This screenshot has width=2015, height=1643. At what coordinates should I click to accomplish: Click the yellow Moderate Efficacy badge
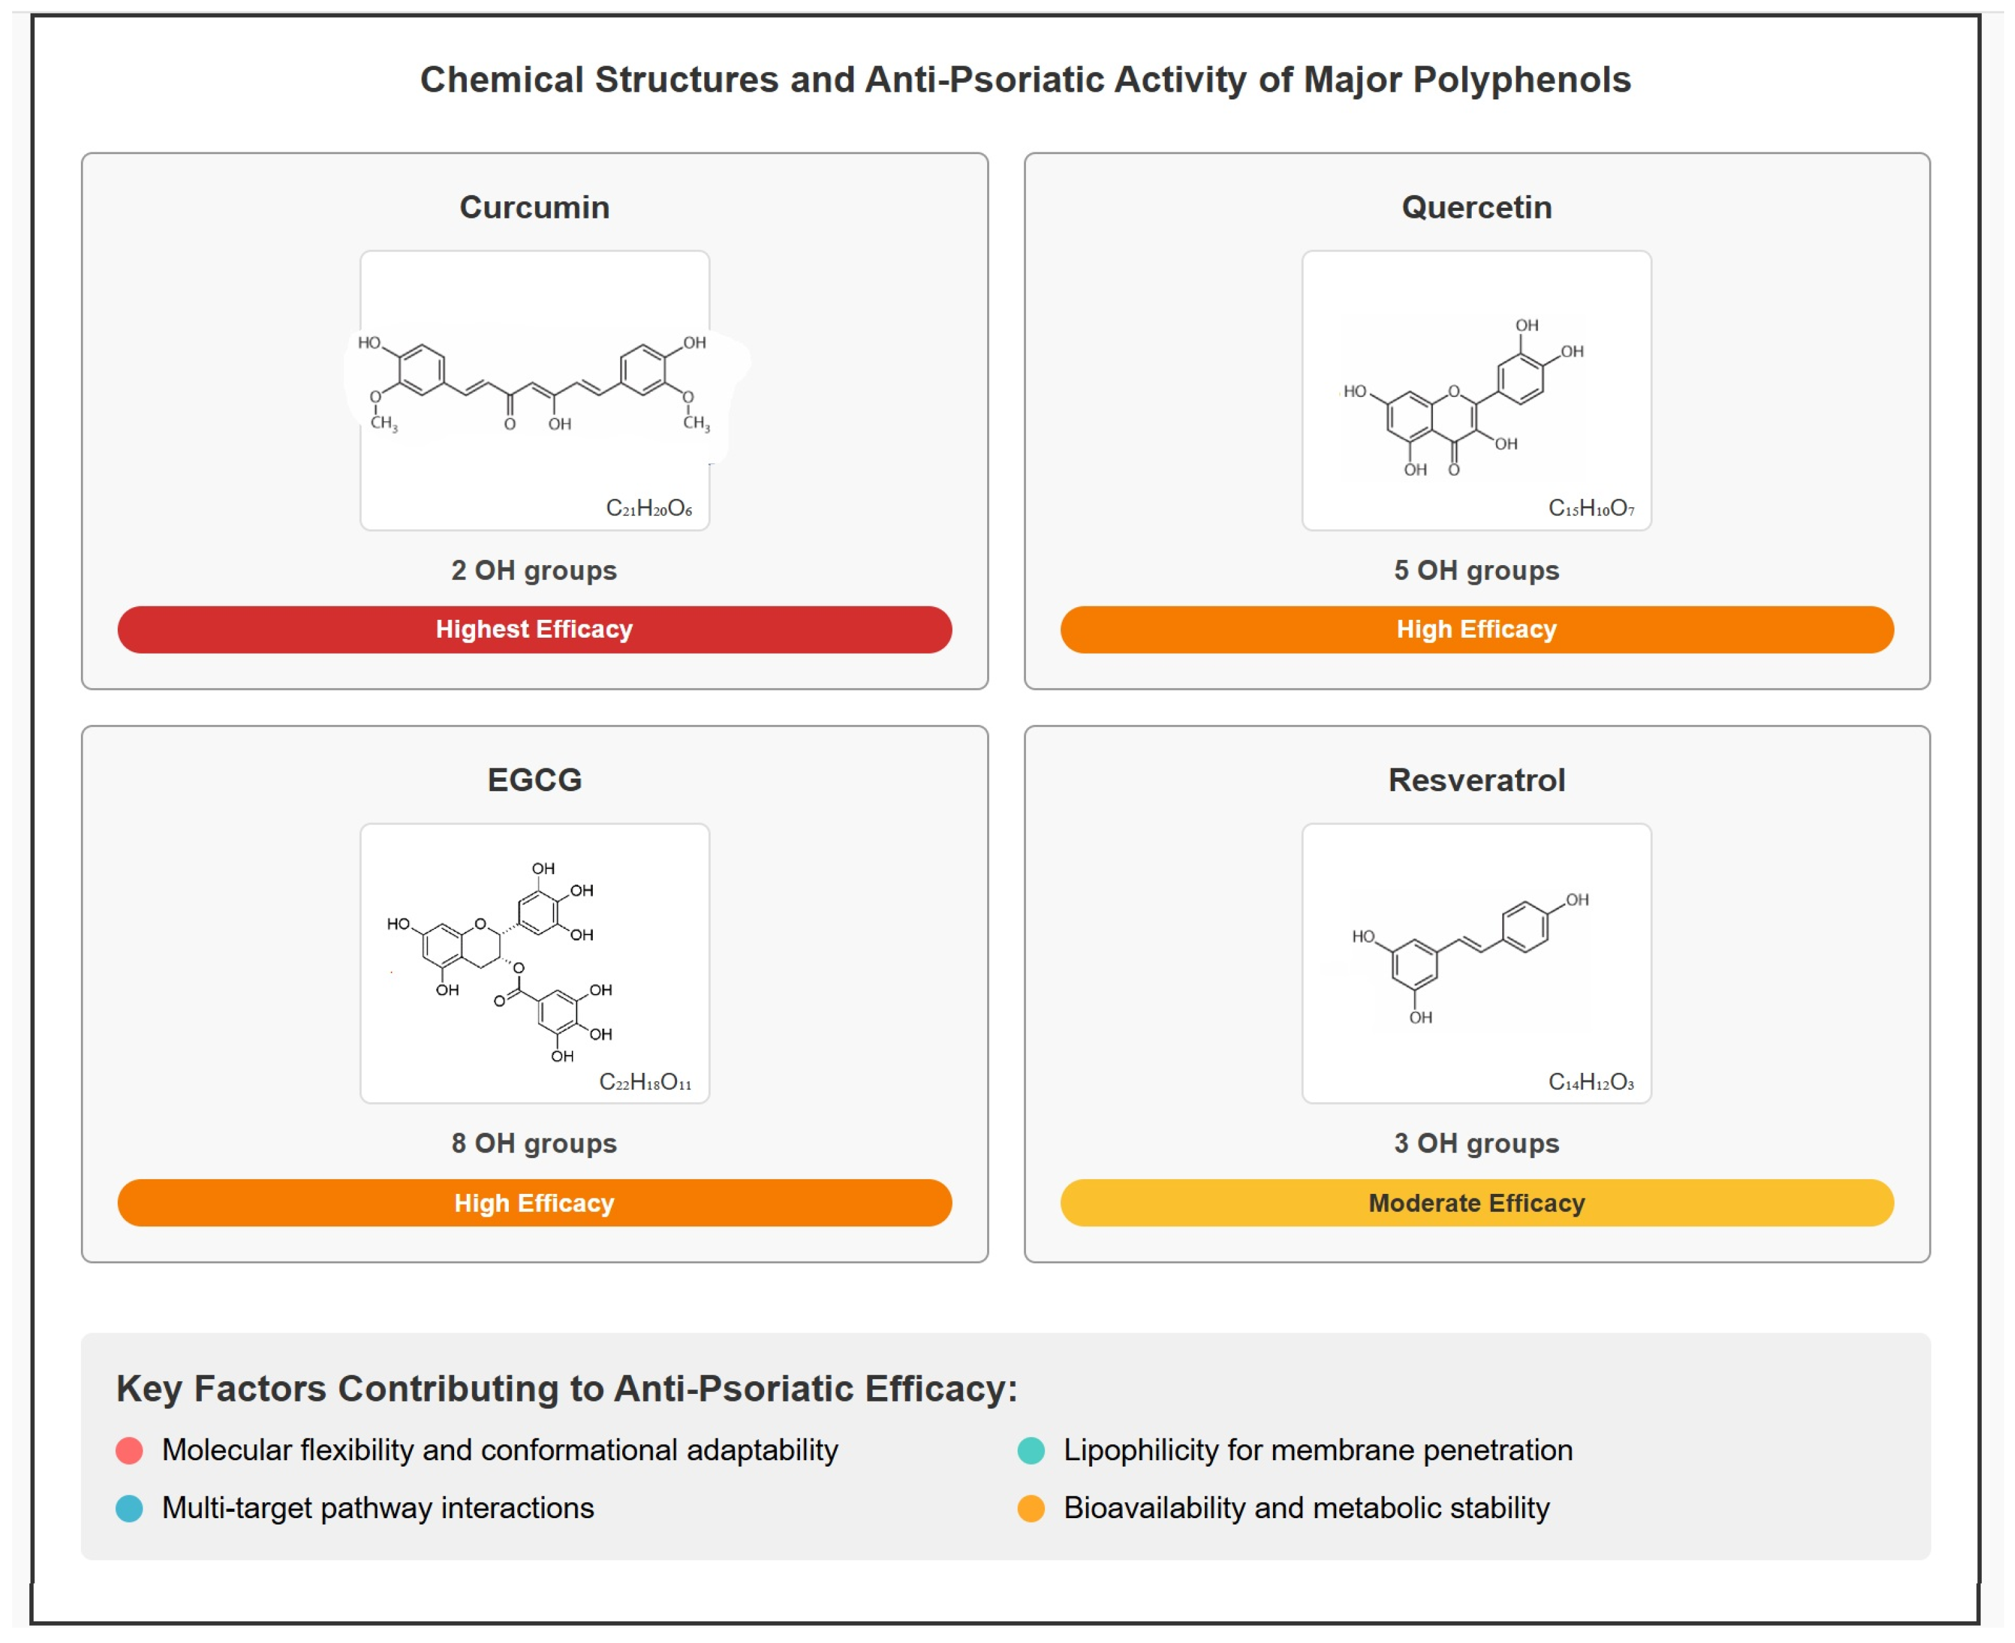[1476, 1202]
